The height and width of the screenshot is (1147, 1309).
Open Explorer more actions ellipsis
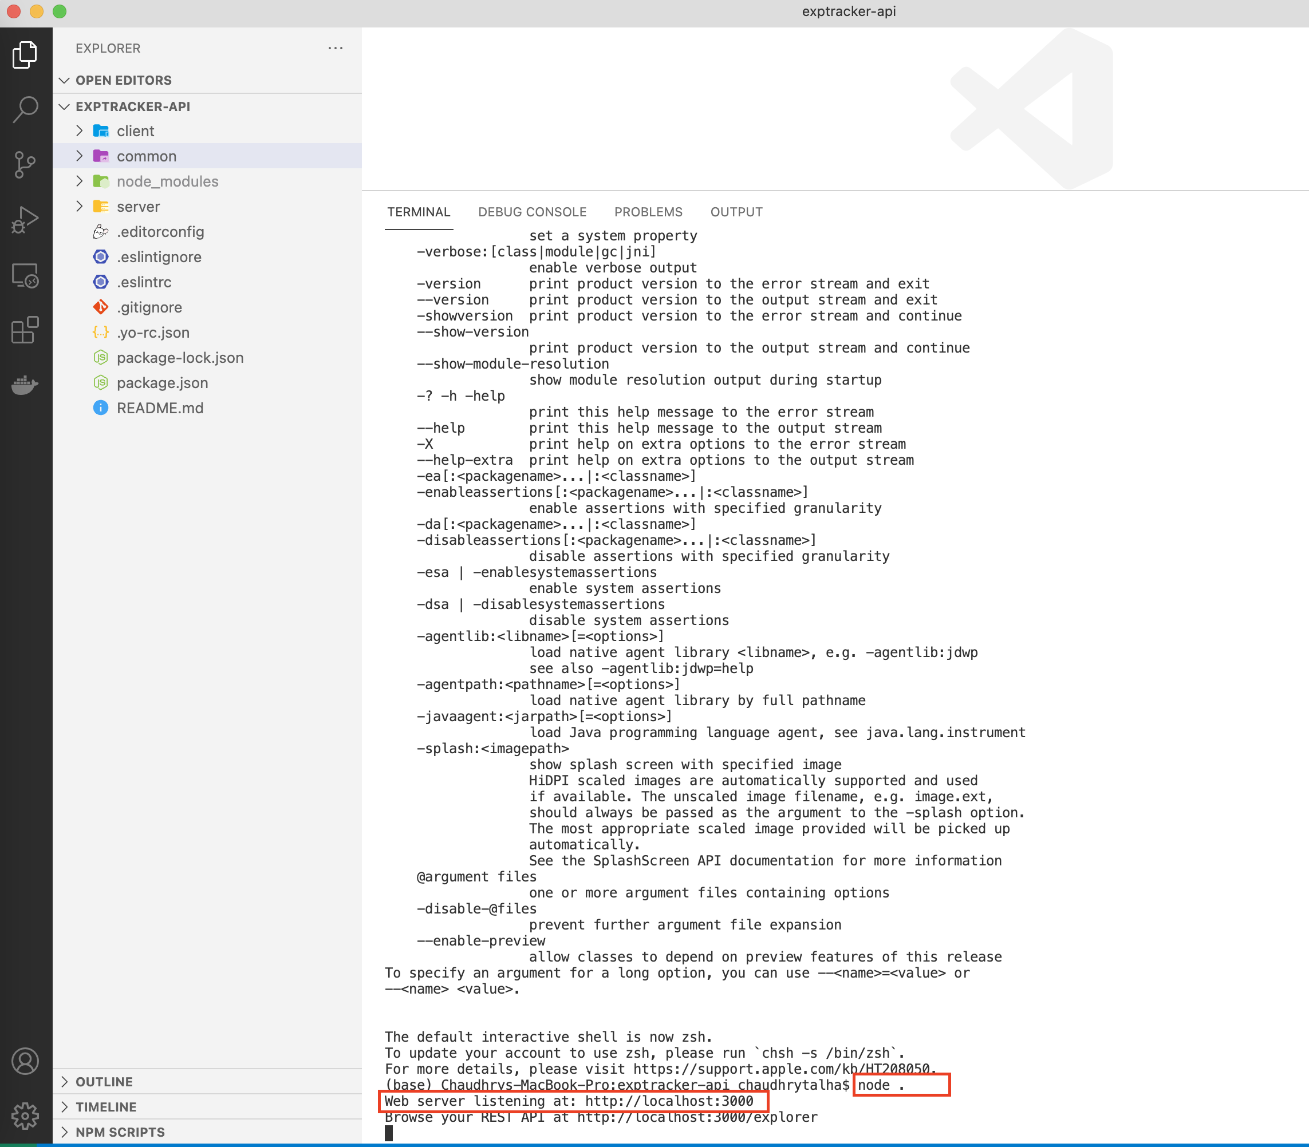click(x=335, y=48)
